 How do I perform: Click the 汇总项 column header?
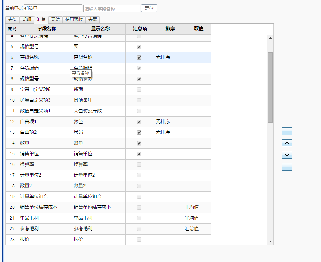[x=140, y=29]
